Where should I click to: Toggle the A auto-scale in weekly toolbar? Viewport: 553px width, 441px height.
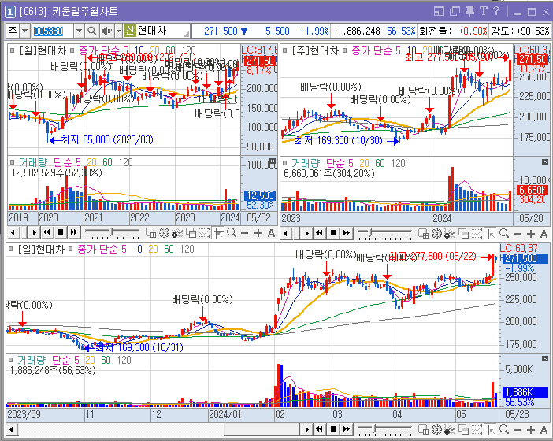coord(544,233)
